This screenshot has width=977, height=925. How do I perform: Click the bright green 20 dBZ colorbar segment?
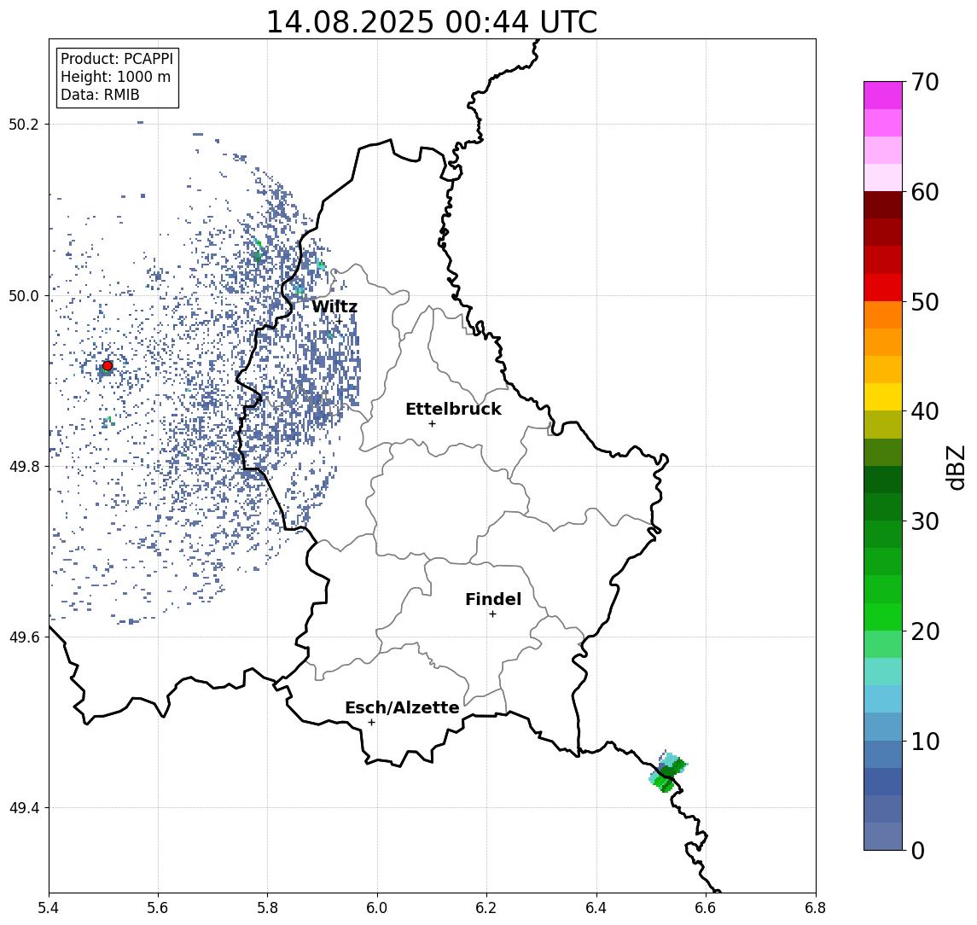[883, 616]
